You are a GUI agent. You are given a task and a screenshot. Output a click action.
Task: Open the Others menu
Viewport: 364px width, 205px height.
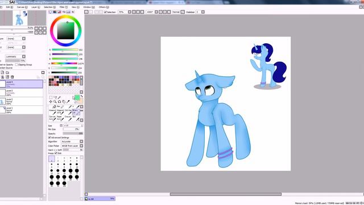tap(104, 7)
